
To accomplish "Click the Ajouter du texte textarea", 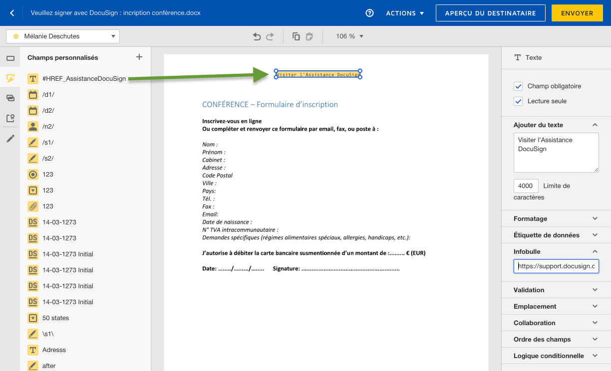I will [556, 153].
